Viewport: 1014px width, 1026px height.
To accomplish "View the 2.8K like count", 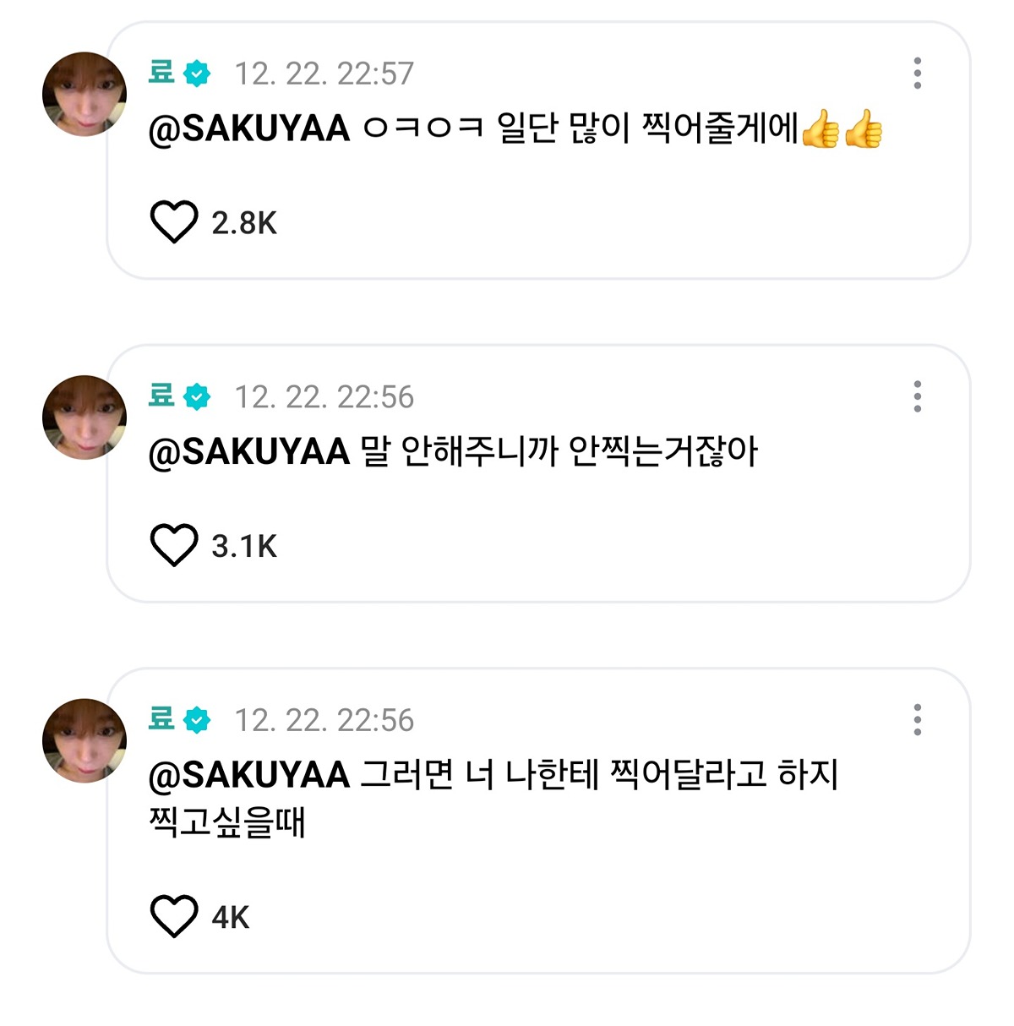I will pos(244,223).
